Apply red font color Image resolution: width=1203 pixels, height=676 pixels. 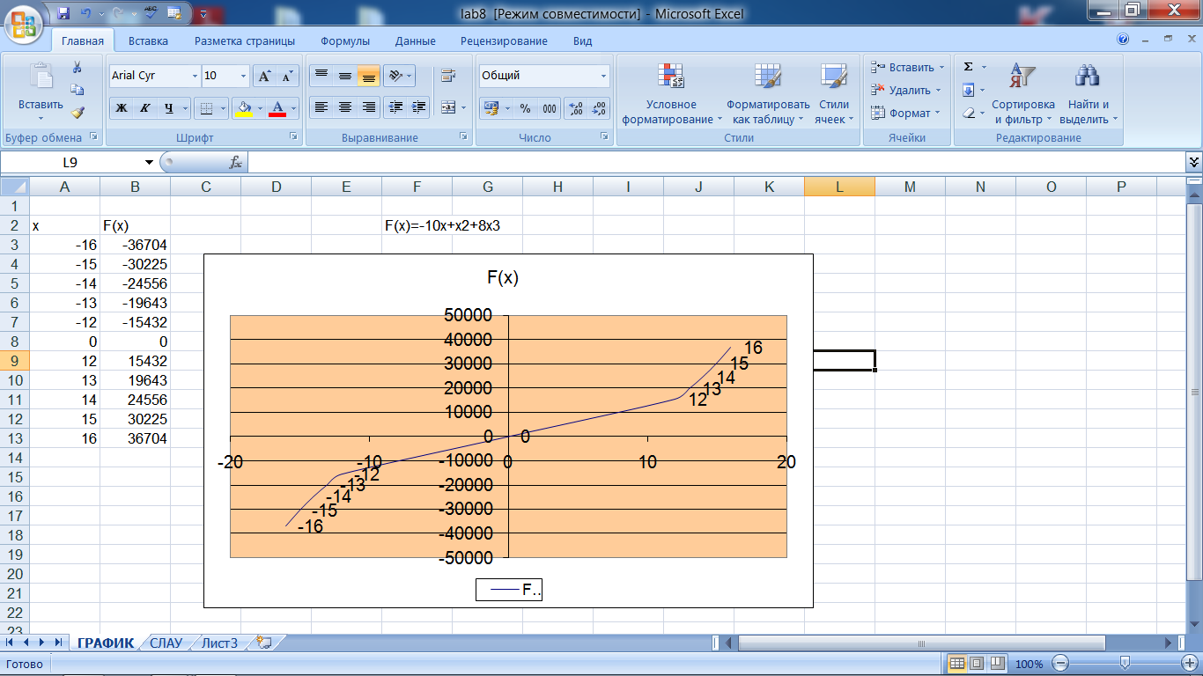pos(277,108)
